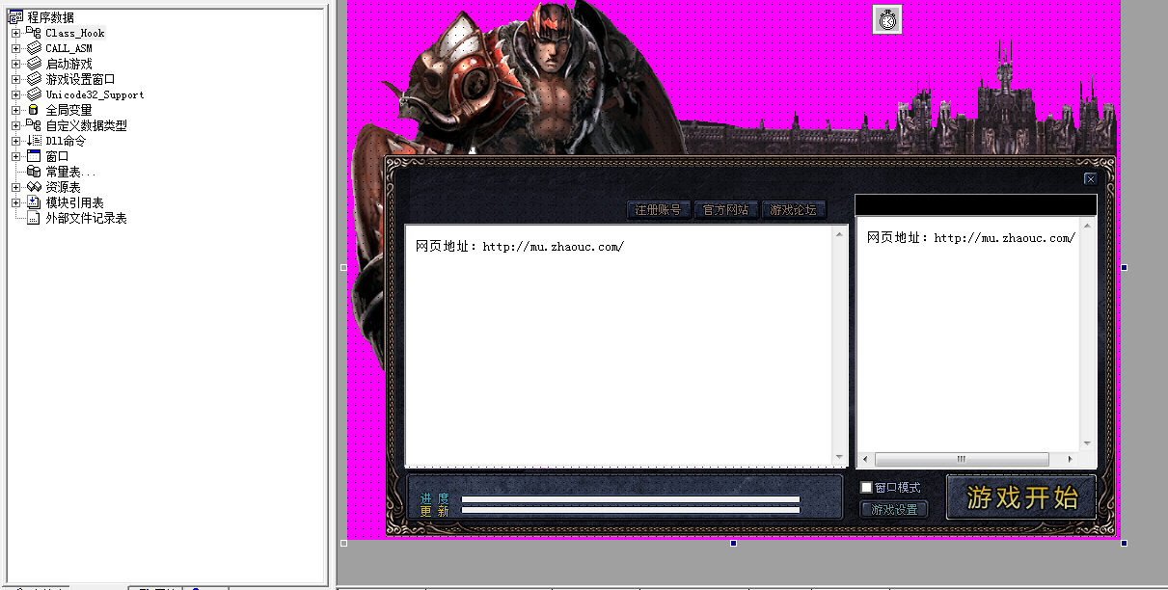Image resolution: width=1168 pixels, height=590 pixels.
Task: Click the cylinder icon beside 全局变量
Action: pyautogui.click(x=34, y=110)
